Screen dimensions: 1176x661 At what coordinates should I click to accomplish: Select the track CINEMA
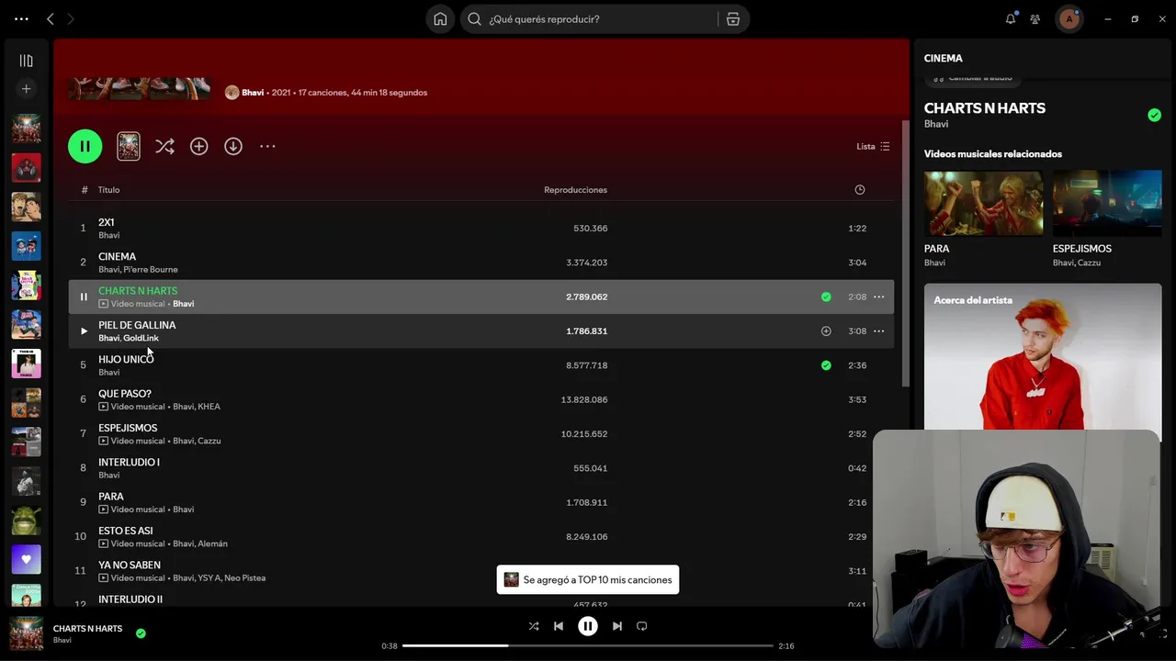(x=481, y=263)
